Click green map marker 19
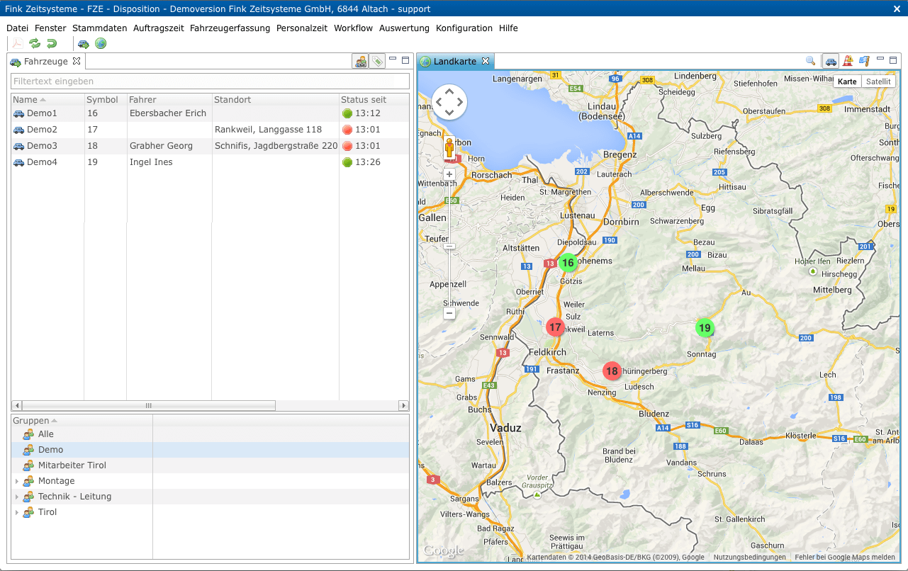This screenshot has width=908, height=571. (704, 328)
